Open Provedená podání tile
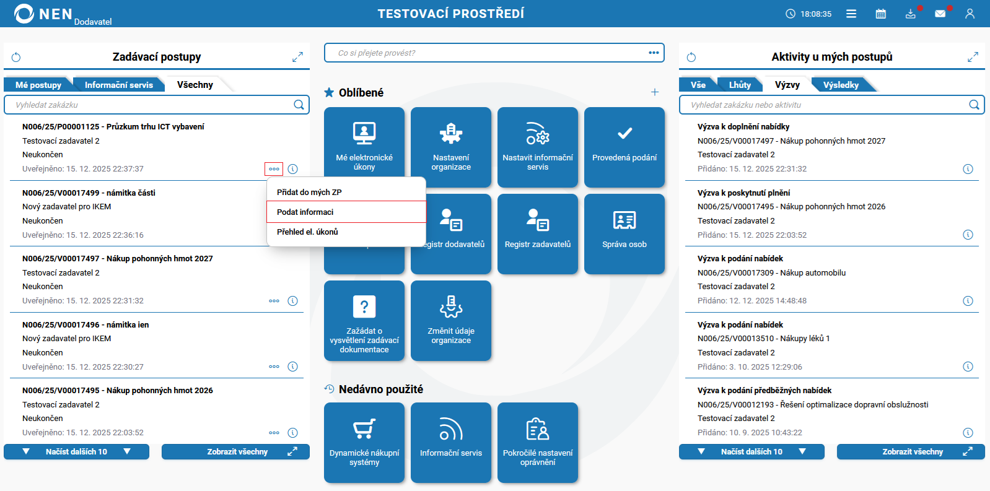This screenshot has height=491, width=990. tap(624, 147)
